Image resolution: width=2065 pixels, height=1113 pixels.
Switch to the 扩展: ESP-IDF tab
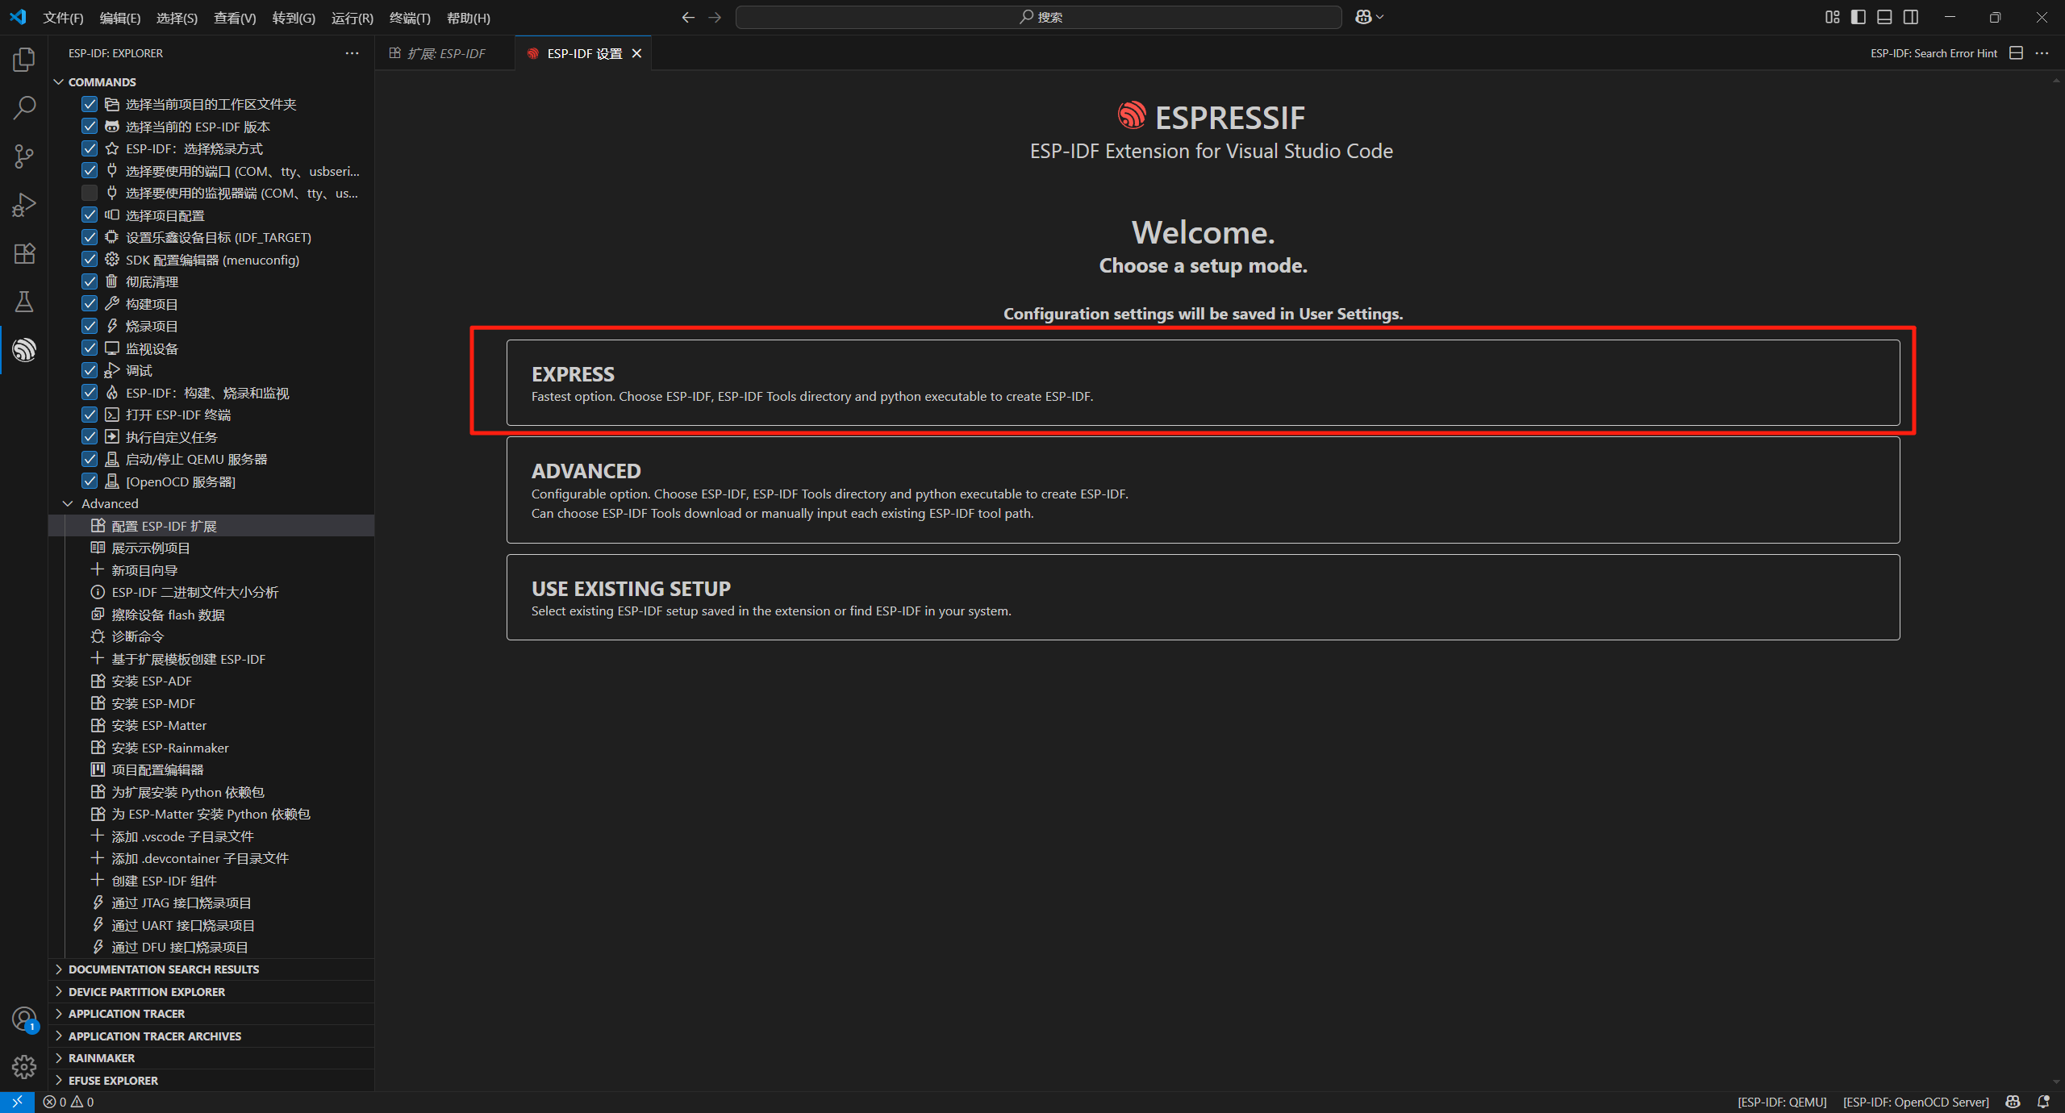(x=446, y=53)
